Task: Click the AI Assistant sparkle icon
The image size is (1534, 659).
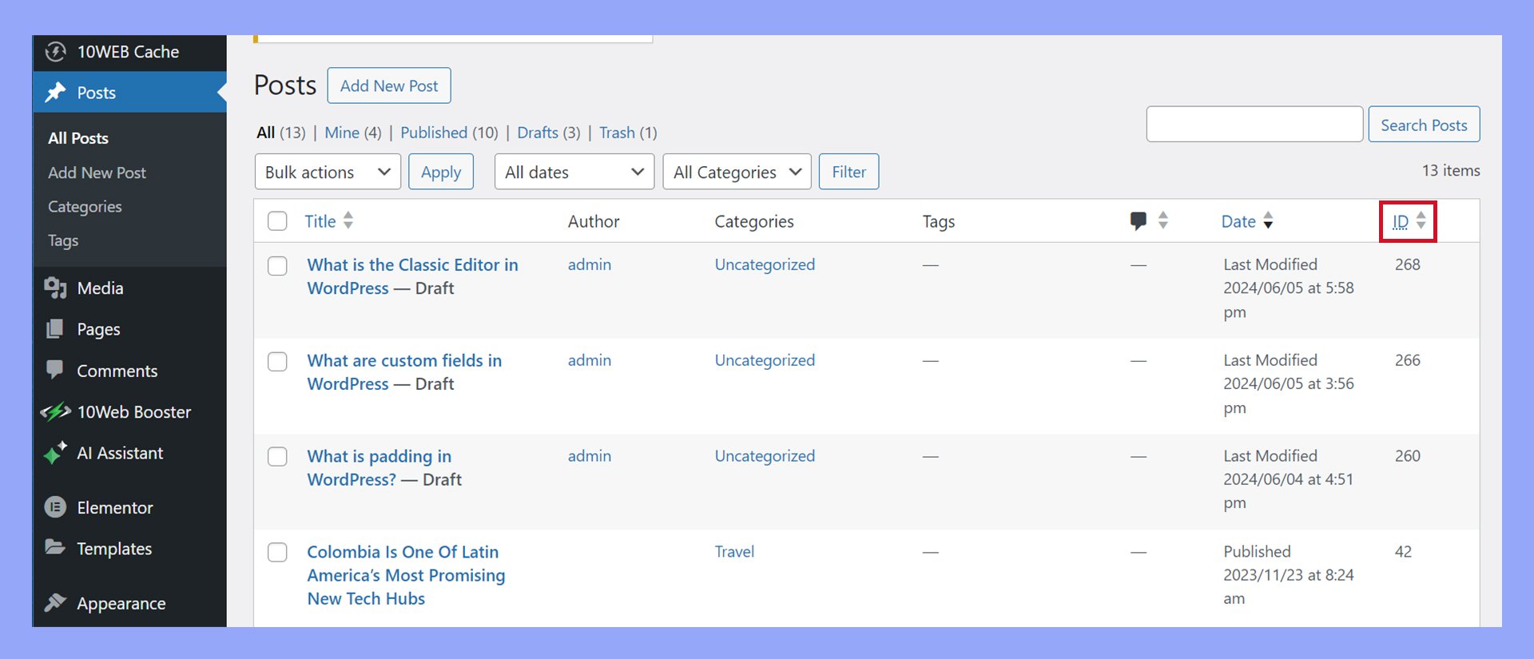Action: [x=55, y=453]
